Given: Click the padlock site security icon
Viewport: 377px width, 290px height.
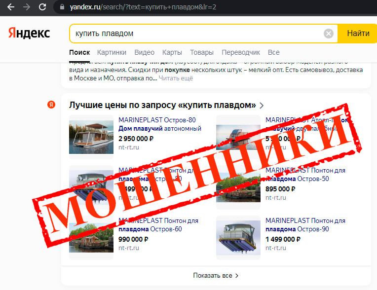Looking at the screenshot, I should pyautogui.click(x=62, y=7).
